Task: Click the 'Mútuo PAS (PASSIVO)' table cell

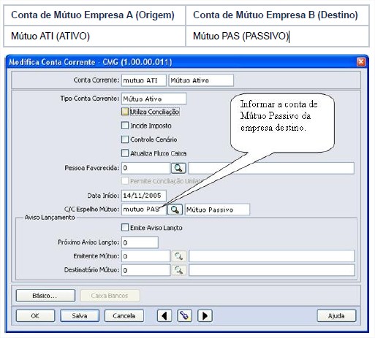Action: point(278,36)
